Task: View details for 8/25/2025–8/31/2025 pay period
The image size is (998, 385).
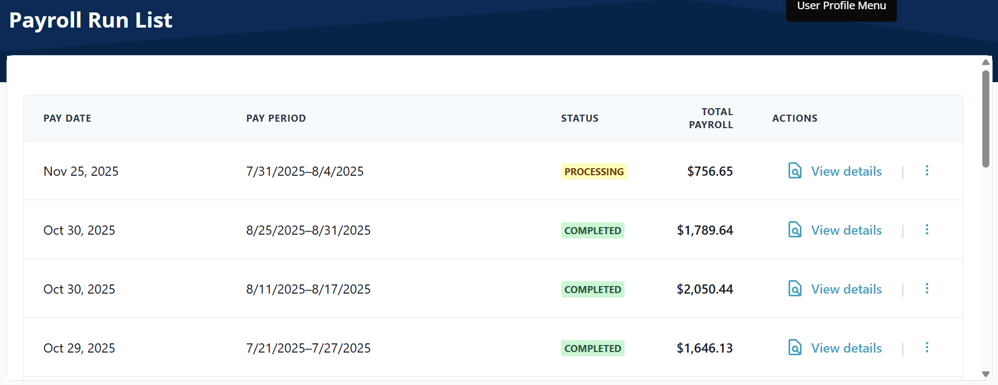Action: 846,230
